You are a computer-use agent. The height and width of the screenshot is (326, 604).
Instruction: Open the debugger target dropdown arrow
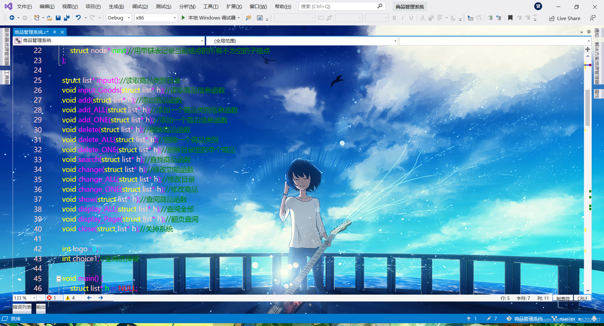239,18
